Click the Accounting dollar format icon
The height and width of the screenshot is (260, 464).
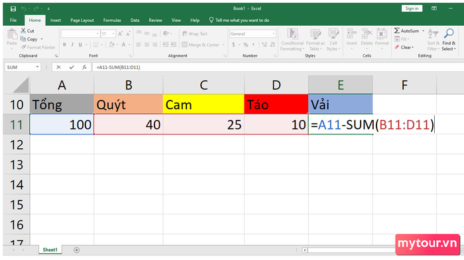coord(234,45)
